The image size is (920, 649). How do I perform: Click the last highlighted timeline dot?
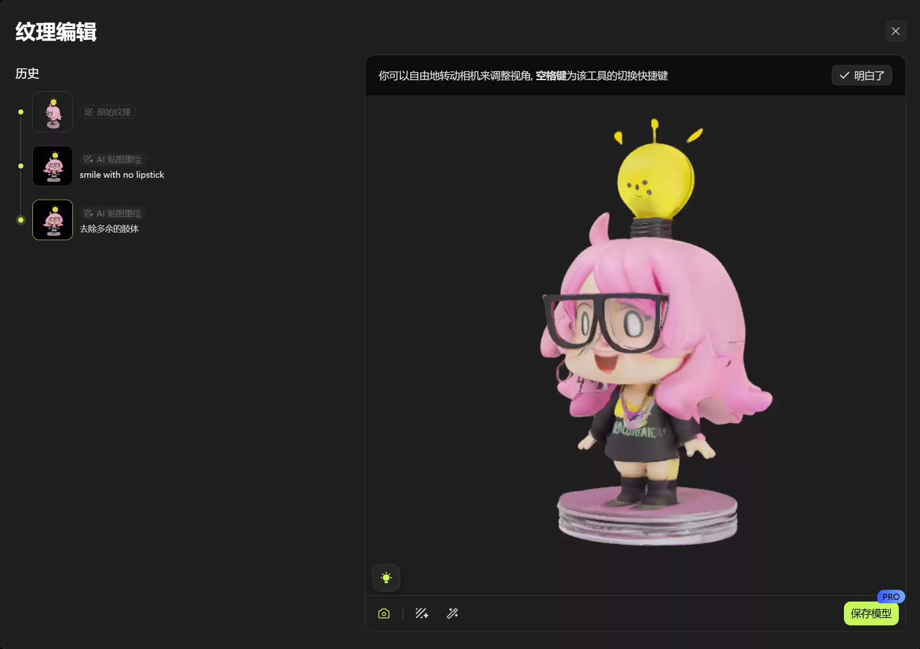point(21,220)
